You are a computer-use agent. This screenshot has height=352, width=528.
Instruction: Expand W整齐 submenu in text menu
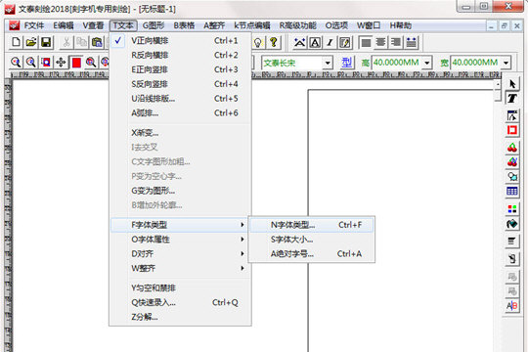point(181,269)
